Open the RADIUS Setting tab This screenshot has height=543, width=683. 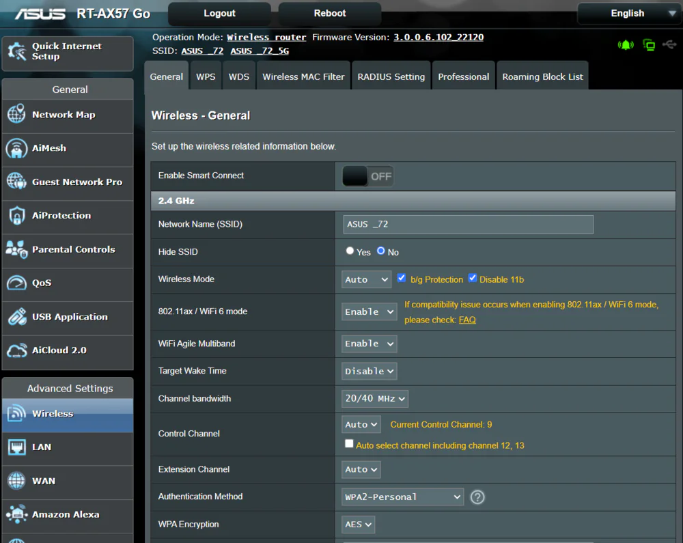click(x=391, y=76)
